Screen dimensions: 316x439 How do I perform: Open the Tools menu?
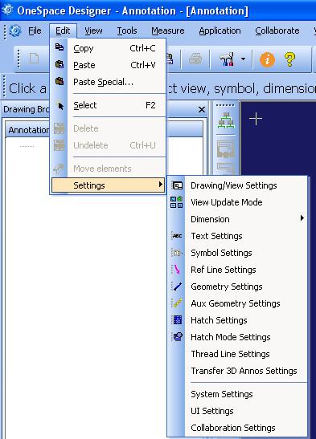click(x=127, y=30)
